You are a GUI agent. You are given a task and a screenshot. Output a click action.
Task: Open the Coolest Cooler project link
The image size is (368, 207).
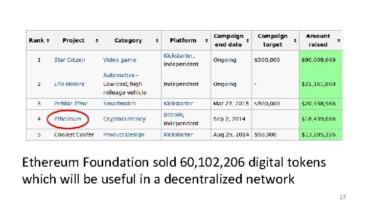tap(74, 134)
